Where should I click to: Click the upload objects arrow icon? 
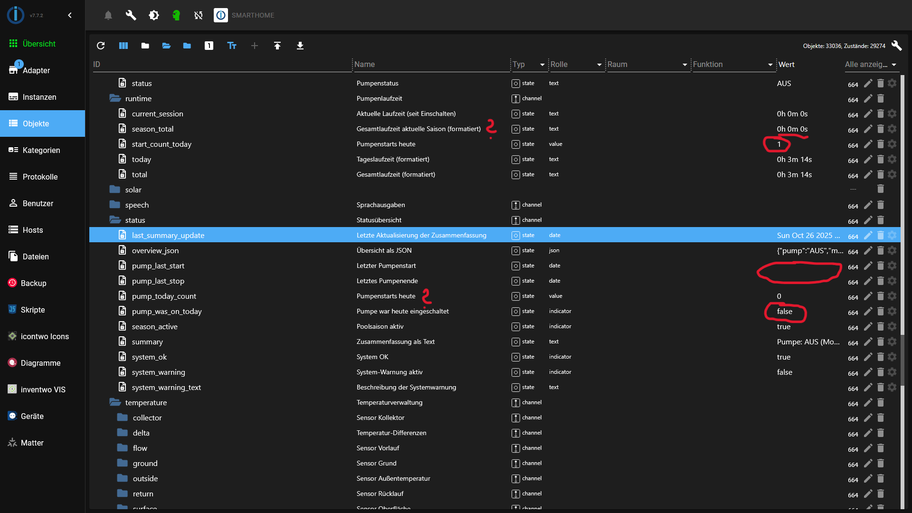click(x=277, y=46)
